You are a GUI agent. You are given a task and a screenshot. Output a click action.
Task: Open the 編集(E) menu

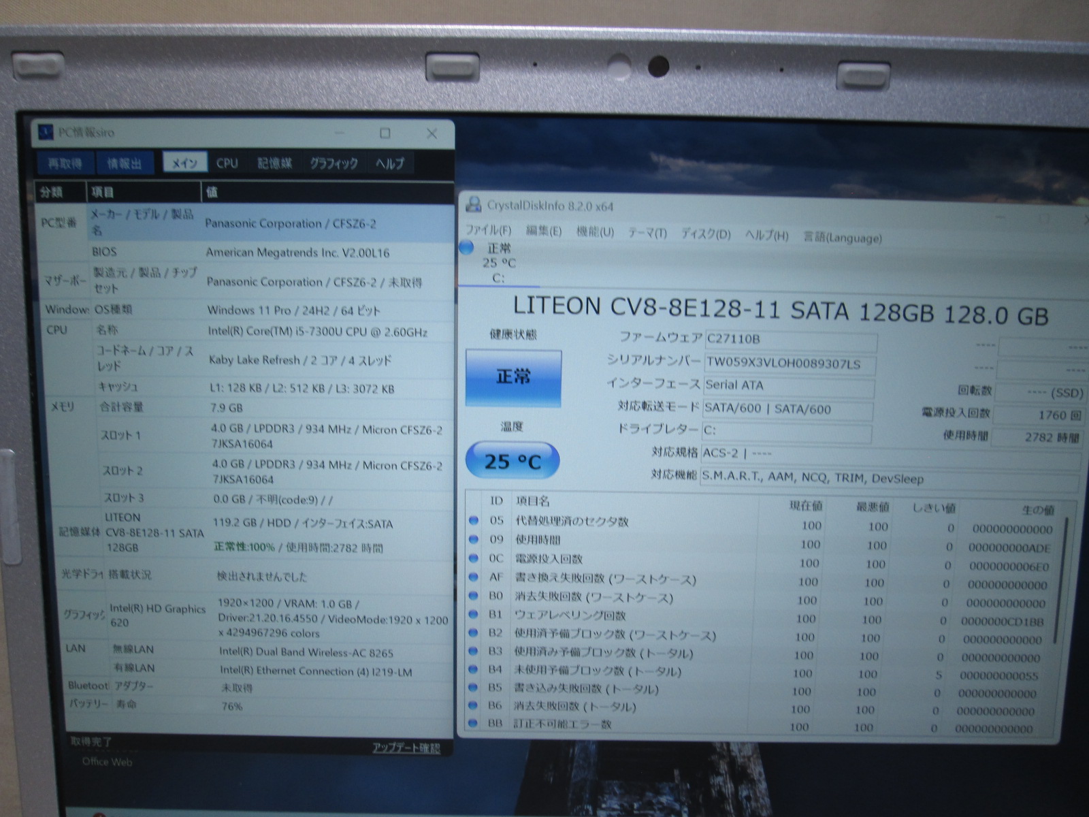pyautogui.click(x=544, y=231)
